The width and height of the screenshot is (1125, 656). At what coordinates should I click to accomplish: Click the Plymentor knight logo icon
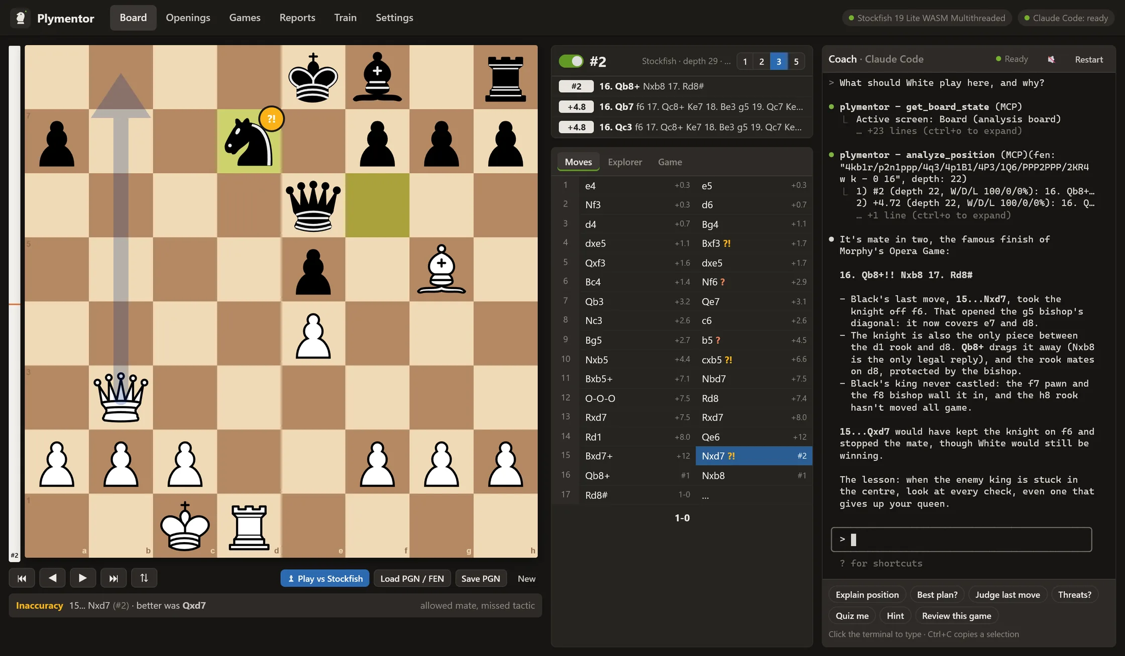[x=21, y=18]
